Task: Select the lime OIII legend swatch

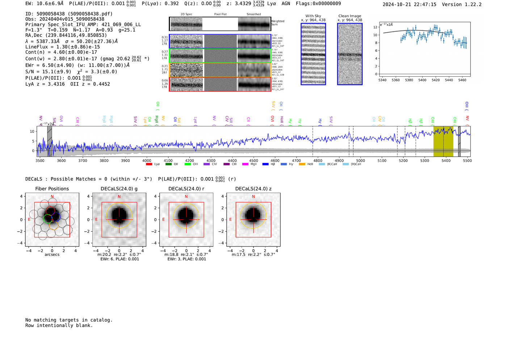Action: [x=188, y=164]
